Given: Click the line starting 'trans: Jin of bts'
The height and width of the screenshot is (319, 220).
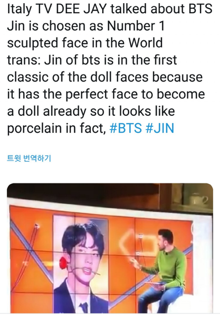Looking at the screenshot, I should click(92, 60).
